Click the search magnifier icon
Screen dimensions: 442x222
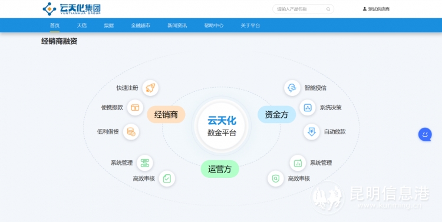pos(328,9)
